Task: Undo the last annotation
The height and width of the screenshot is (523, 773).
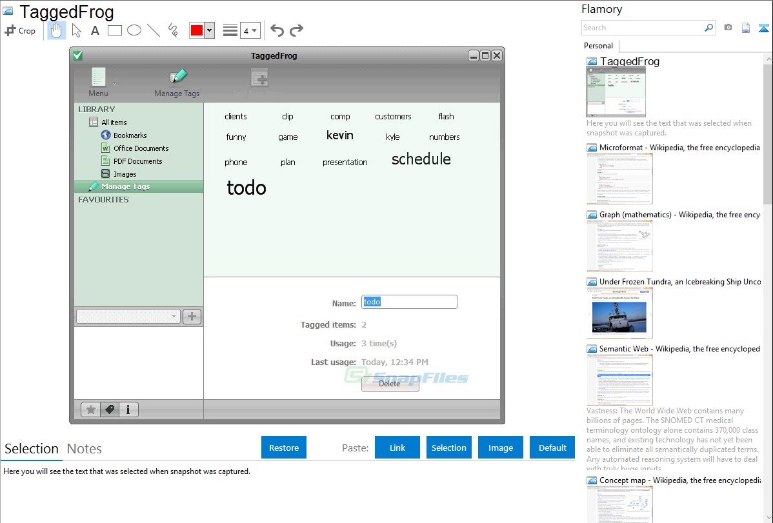Action: click(277, 30)
